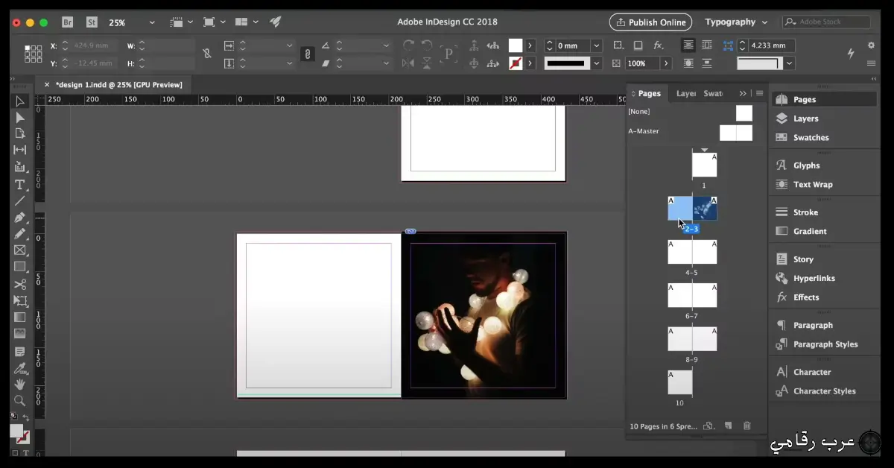
Task: Select the Pen tool
Action: 20,218
